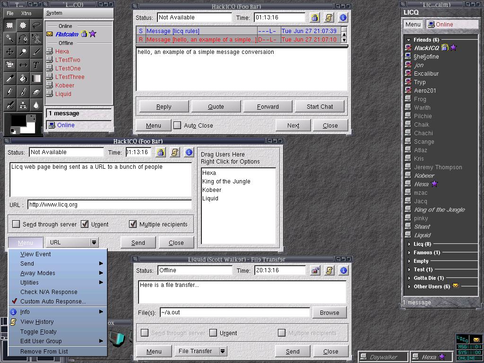This screenshot has height=363, width=484.
Task: Toggle the Auto Close checkbox
Action: tap(177, 125)
